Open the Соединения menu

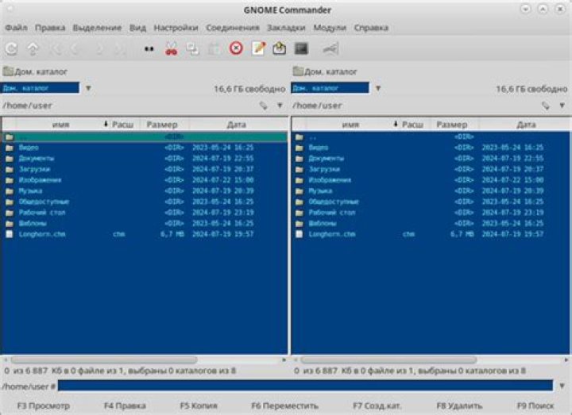point(233,28)
